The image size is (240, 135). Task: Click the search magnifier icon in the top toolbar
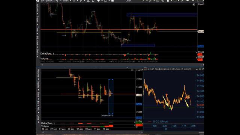pos(57,1)
